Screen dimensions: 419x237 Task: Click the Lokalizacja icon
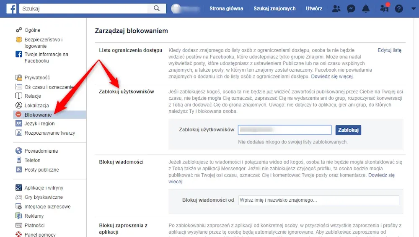click(x=19, y=105)
